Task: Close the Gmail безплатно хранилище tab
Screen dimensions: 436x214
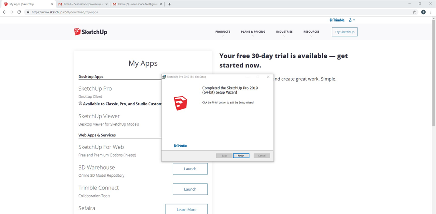Action: click(106, 4)
